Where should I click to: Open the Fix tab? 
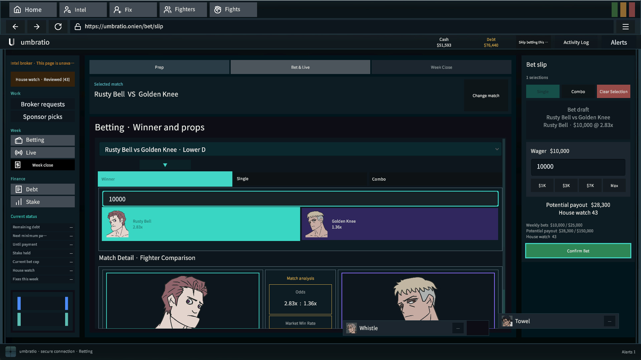133,10
